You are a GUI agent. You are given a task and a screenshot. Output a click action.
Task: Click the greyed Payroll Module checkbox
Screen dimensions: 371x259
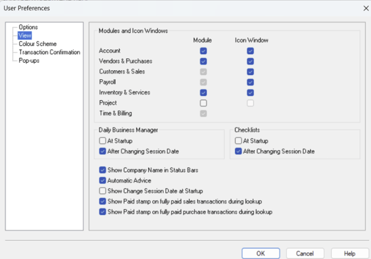click(203, 83)
